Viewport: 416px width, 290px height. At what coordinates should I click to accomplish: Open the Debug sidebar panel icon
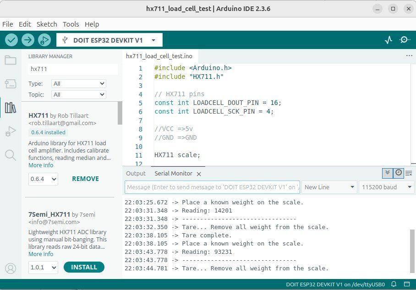[x=11, y=131]
